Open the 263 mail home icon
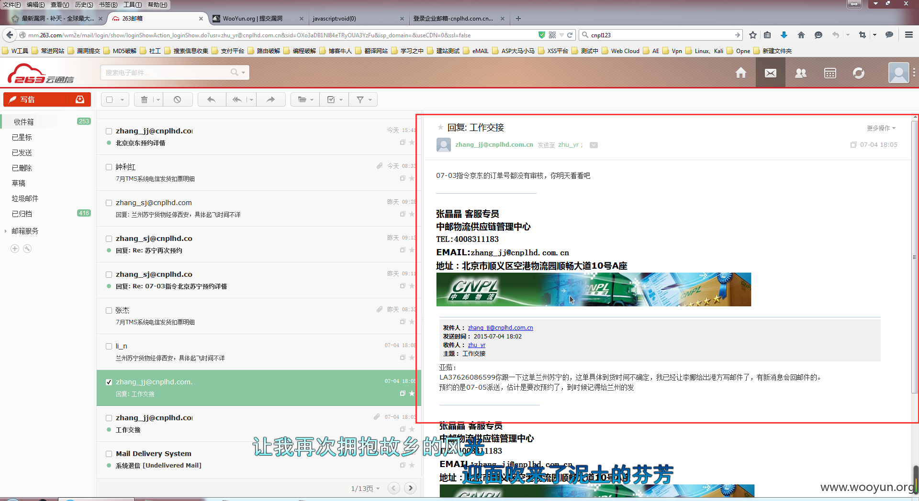Viewport: 919px width, 501px height. click(x=741, y=73)
